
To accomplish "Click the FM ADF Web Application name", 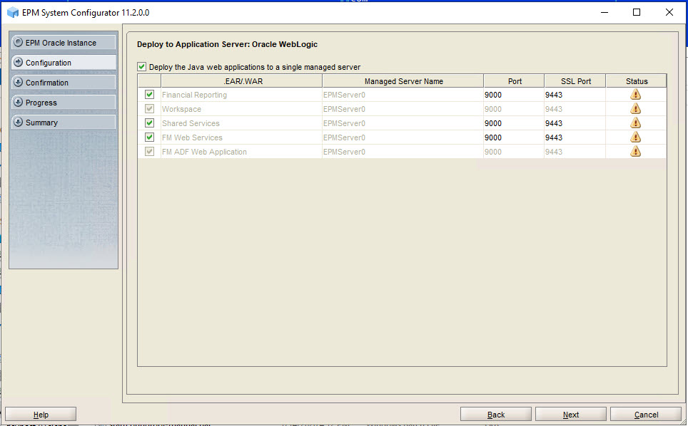I will coord(204,152).
